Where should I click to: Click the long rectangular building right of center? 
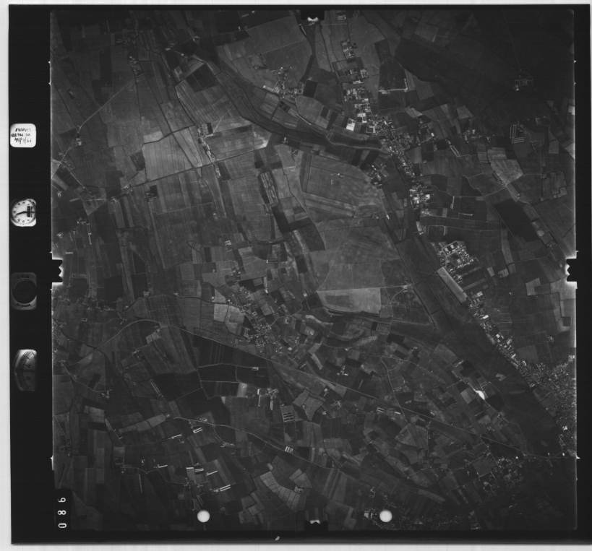(452, 284)
